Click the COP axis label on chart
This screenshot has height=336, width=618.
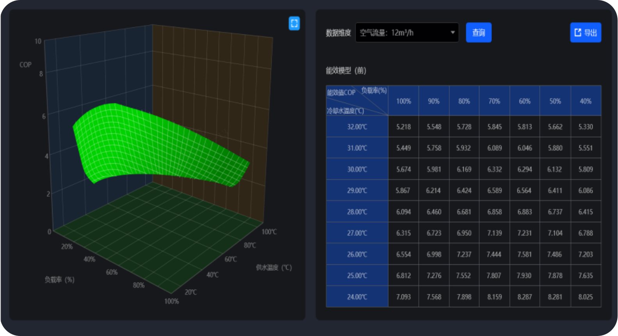(25, 65)
